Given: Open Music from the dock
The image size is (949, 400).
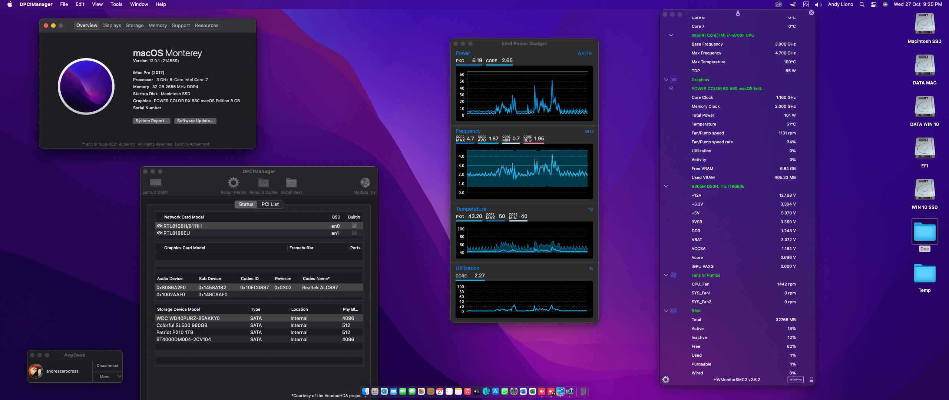Looking at the screenshot, I should point(467,391).
